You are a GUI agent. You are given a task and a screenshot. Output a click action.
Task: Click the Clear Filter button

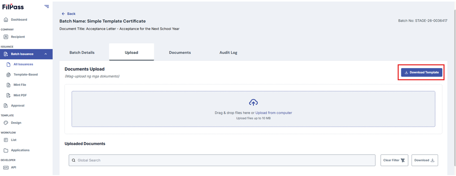(394, 160)
